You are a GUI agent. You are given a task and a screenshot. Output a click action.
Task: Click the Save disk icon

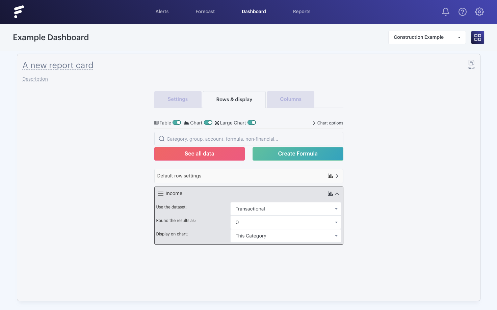coord(471,64)
